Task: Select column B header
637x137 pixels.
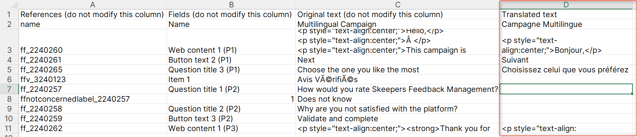Action: [x=231, y=5]
